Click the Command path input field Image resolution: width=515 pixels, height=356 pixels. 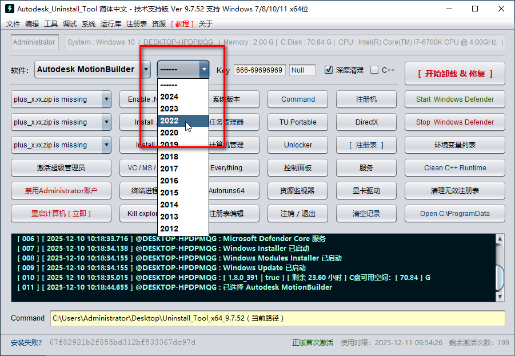[x=278, y=318]
